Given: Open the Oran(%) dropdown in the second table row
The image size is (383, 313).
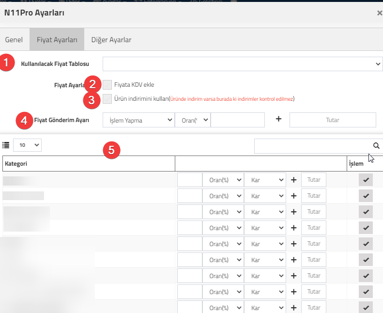Looking at the screenshot, I should (223, 196).
